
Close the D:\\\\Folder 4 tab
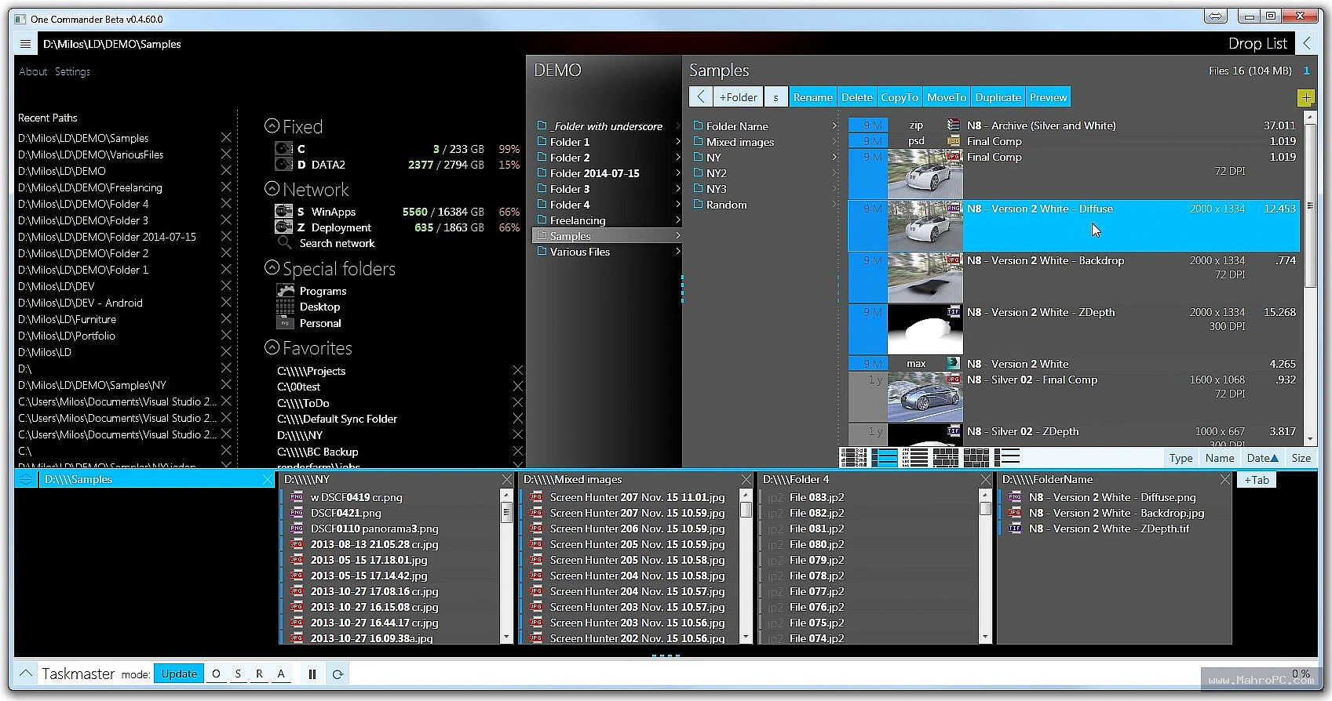click(x=986, y=479)
